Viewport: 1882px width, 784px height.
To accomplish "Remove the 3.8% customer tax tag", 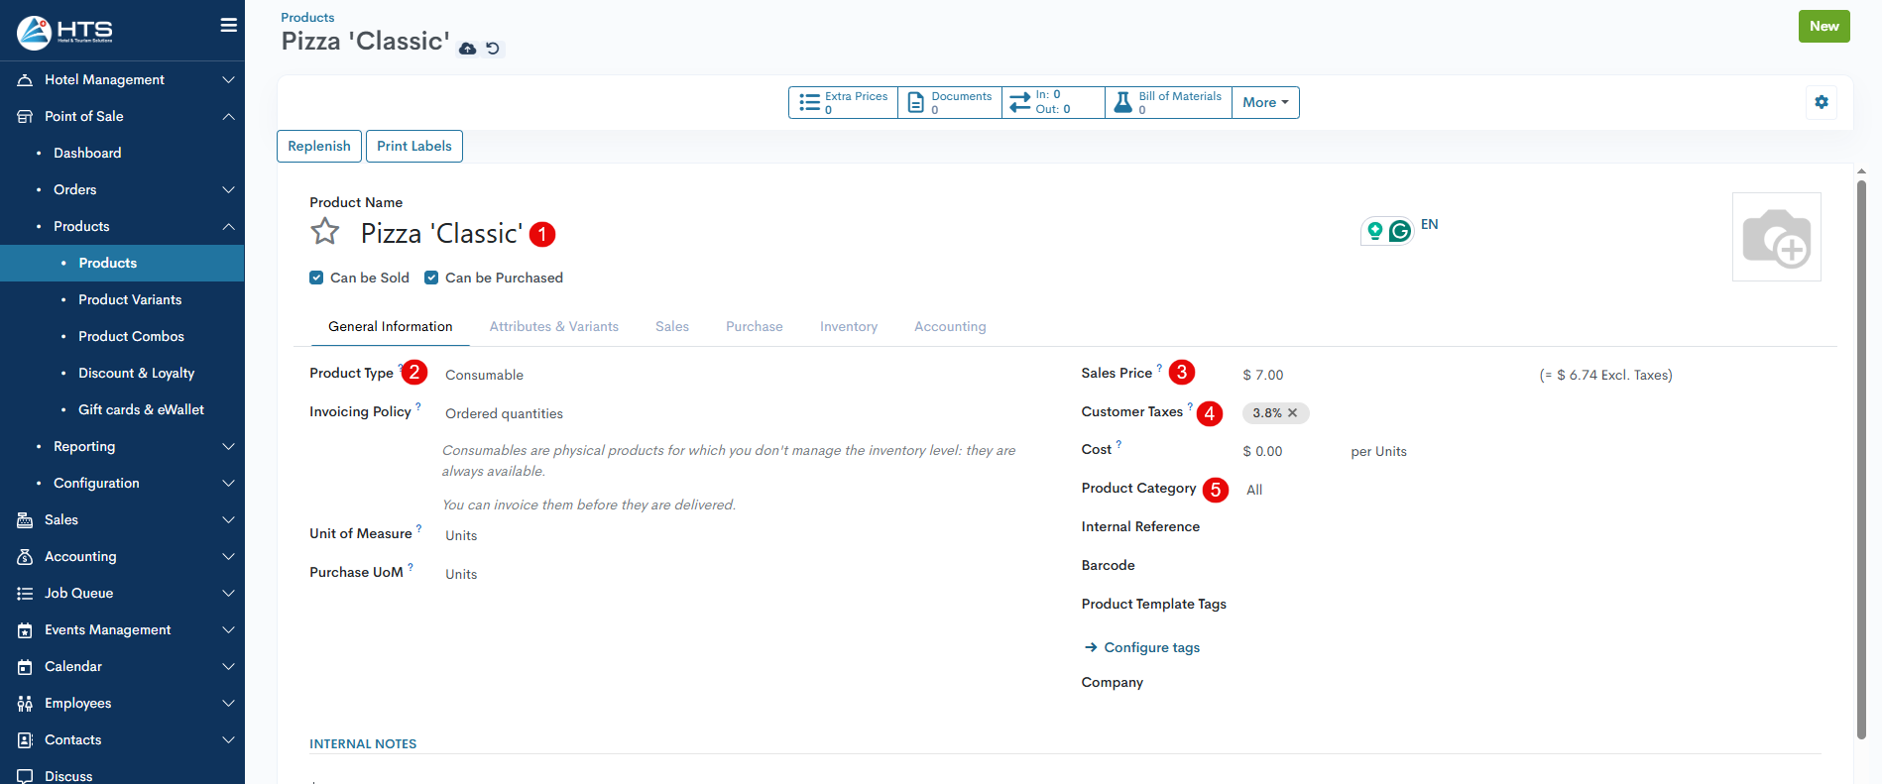I will (1292, 413).
